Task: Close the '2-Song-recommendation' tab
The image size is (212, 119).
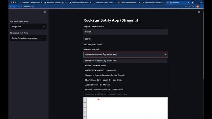Action: coord(139,3)
